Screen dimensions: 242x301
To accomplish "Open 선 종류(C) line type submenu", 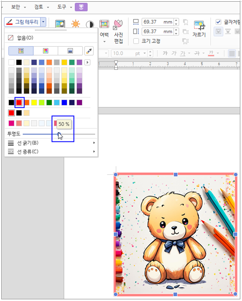I will 51,152.
